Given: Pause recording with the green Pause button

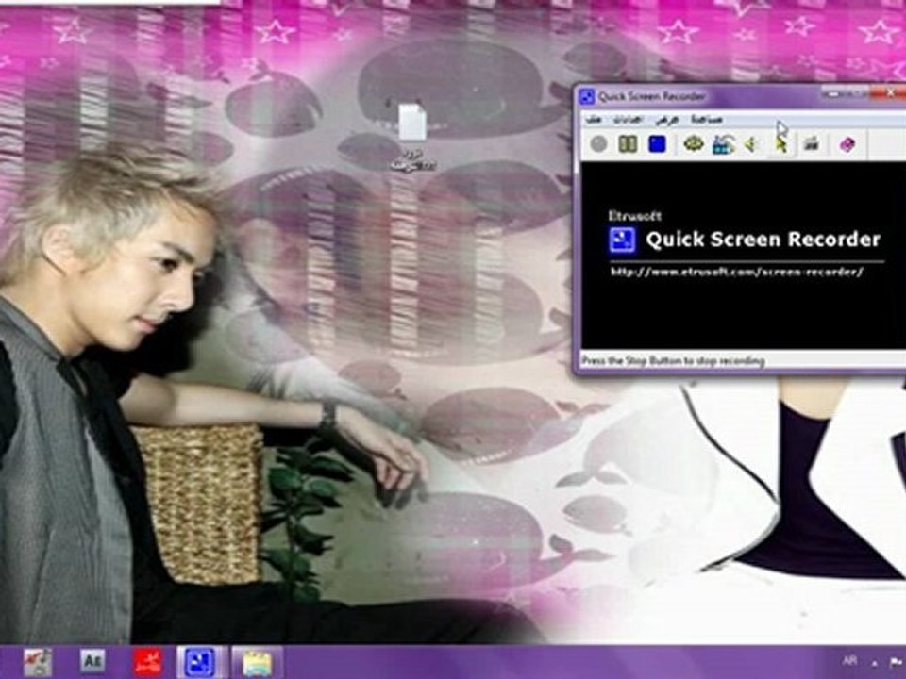Looking at the screenshot, I should [628, 143].
